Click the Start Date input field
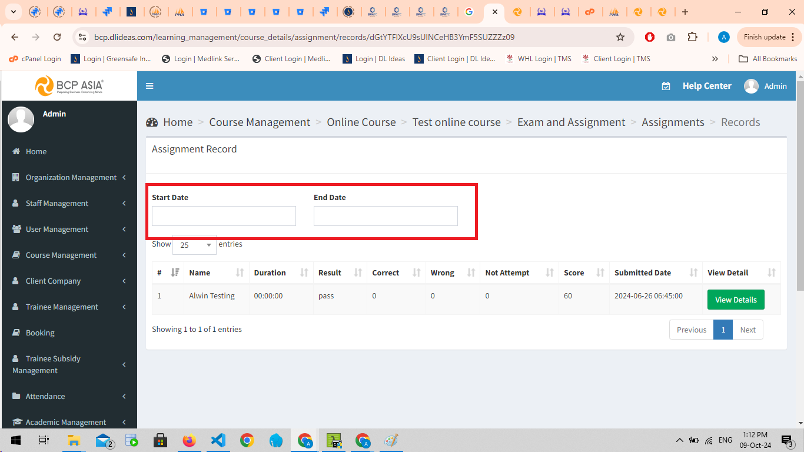 [224, 216]
